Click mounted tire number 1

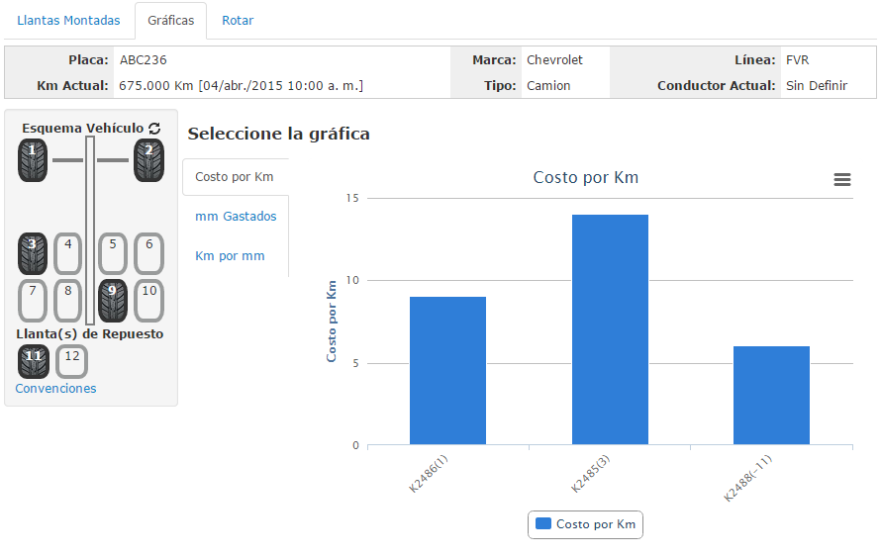[x=33, y=160]
